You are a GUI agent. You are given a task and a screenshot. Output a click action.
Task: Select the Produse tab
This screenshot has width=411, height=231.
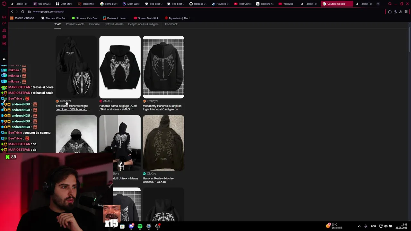94,24
